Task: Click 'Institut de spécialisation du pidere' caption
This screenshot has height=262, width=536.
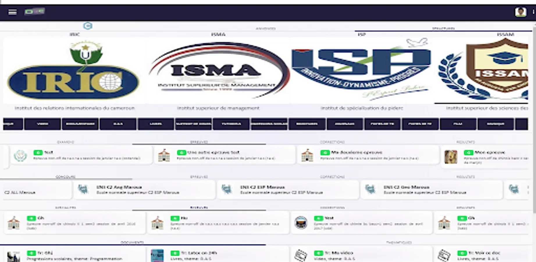Action: click(362, 108)
